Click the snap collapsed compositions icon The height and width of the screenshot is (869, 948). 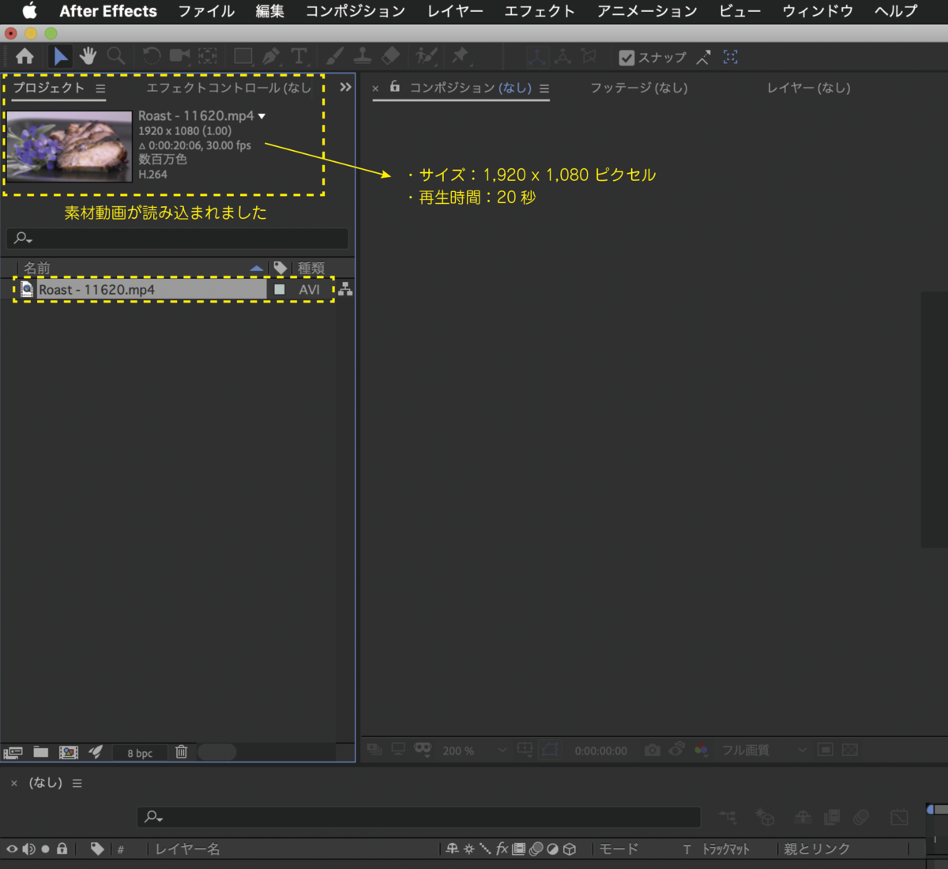tap(731, 57)
